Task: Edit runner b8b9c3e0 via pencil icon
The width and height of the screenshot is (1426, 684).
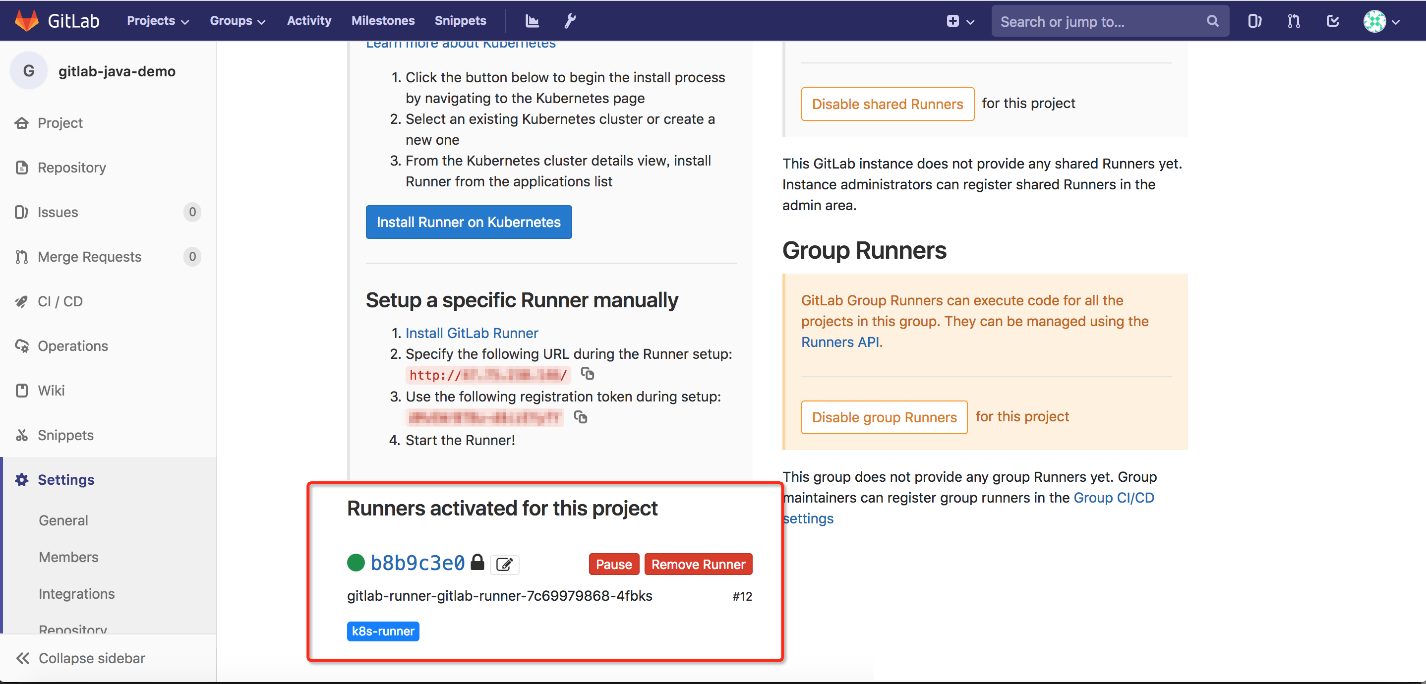Action: (504, 565)
